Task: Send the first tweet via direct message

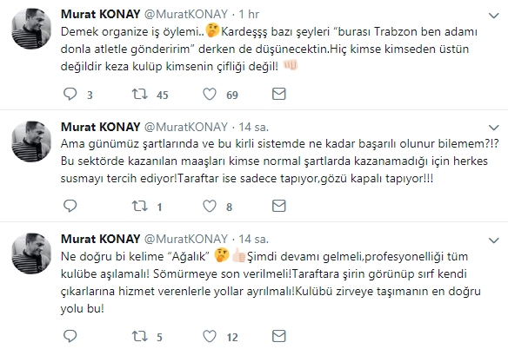Action: click(x=278, y=94)
